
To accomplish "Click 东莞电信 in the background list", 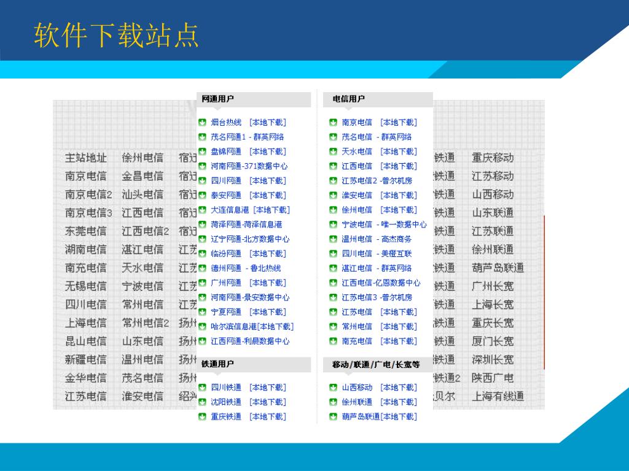I will point(86,231).
